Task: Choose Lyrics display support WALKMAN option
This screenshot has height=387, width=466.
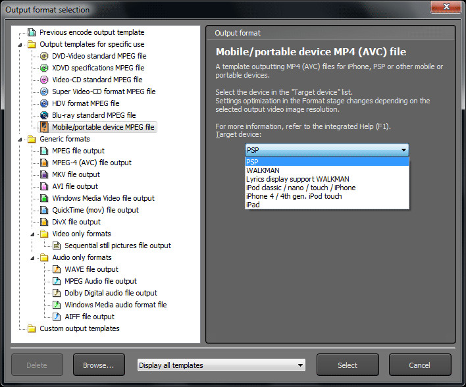Action: [327, 179]
